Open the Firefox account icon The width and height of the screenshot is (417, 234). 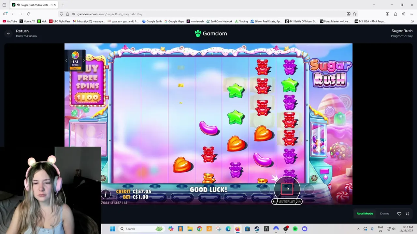(x=387, y=14)
